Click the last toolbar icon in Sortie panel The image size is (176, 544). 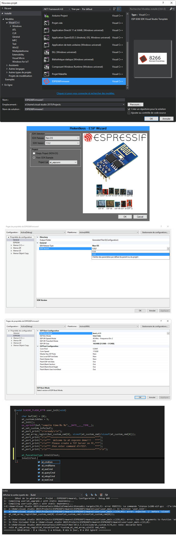106,495
